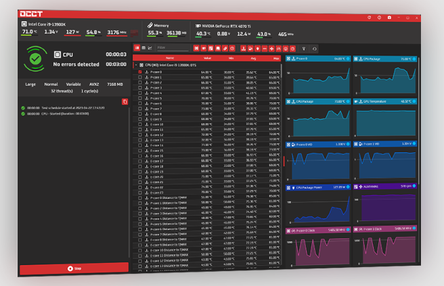The width and height of the screenshot is (444, 286).
Task: Enable the P-core 1 checkbox
Action: 140,77
